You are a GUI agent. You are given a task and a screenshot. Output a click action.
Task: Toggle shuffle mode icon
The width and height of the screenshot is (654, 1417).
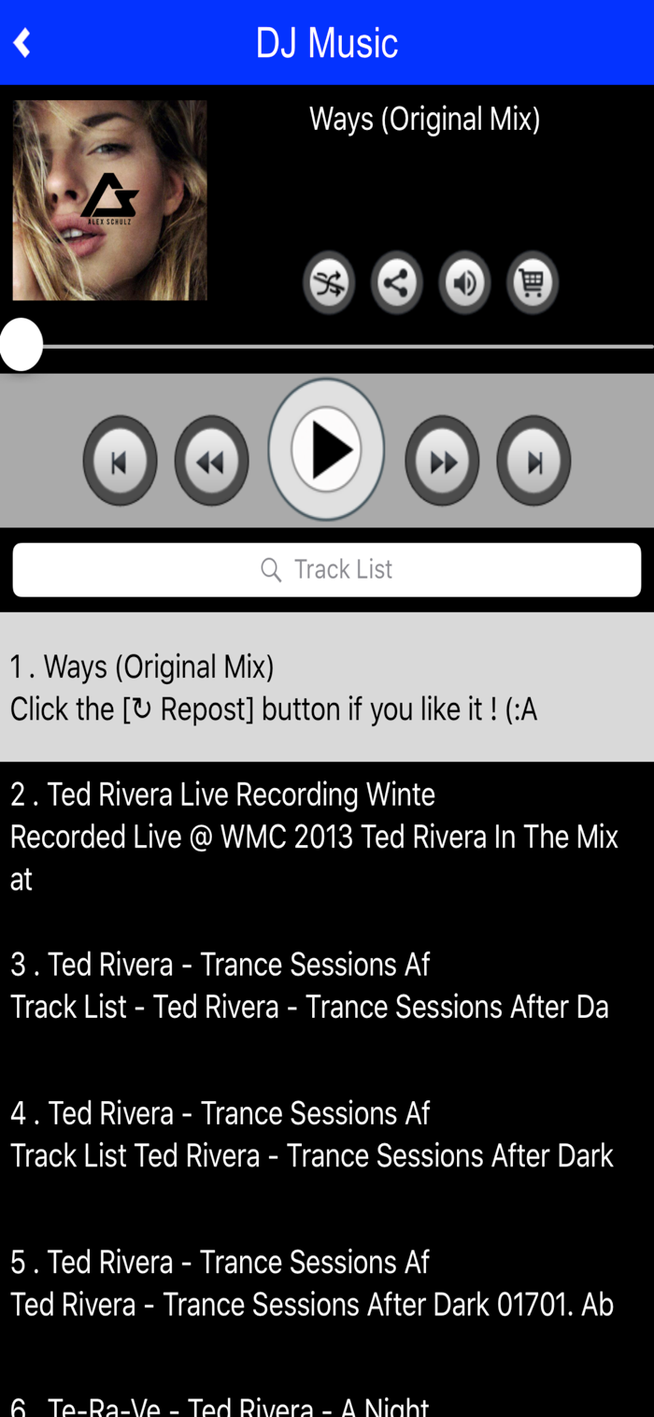click(x=329, y=282)
